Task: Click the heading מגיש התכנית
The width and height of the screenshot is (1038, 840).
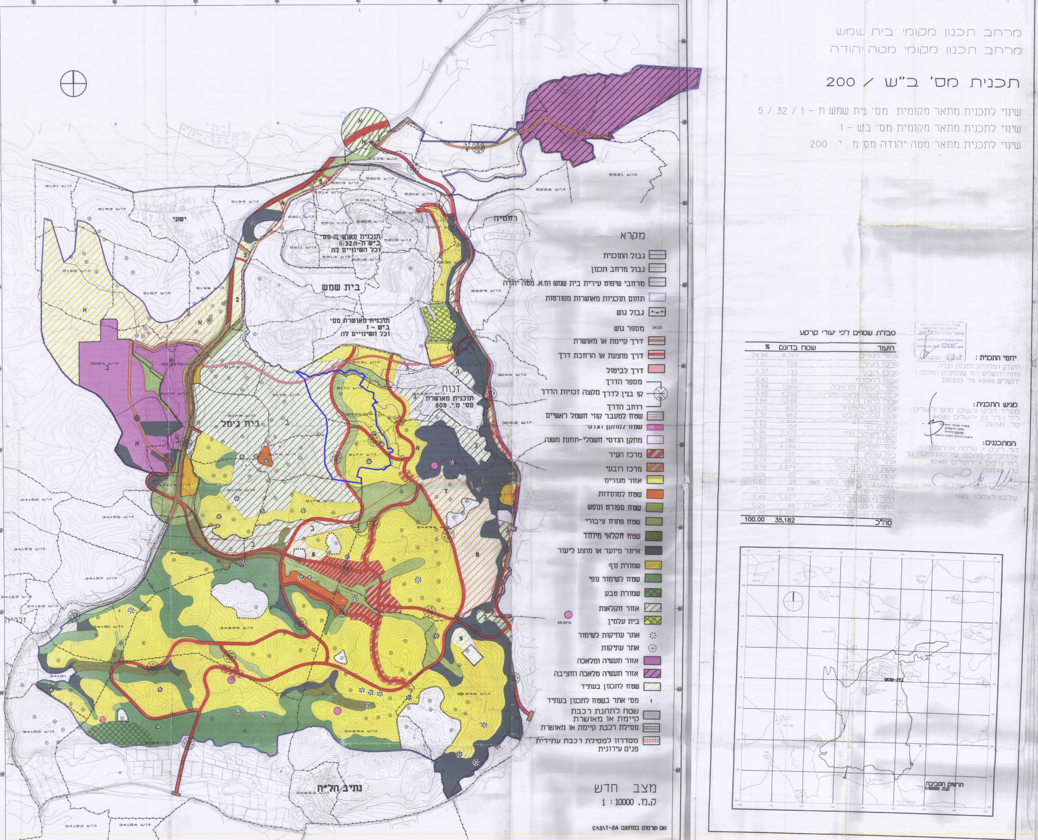Action: click(x=996, y=404)
